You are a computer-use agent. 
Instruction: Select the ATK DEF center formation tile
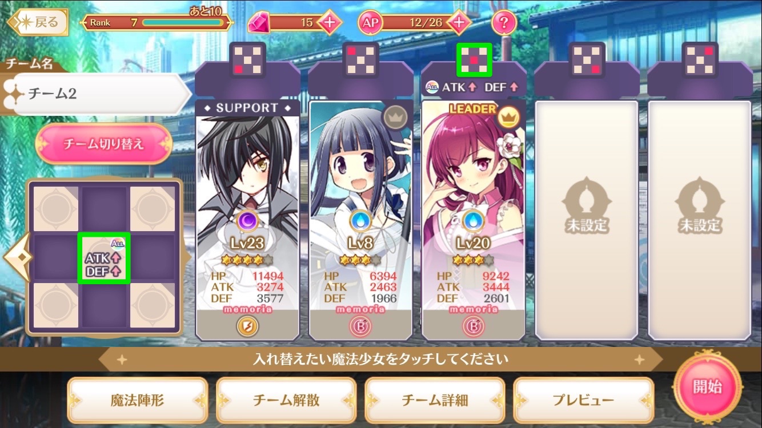(x=104, y=257)
